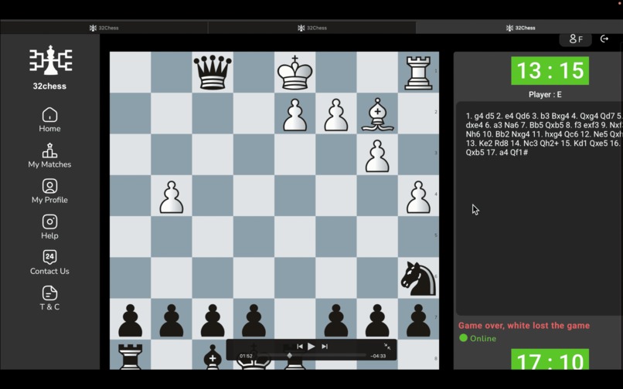Skip to next in video controls
623x389 pixels.
tap(325, 347)
